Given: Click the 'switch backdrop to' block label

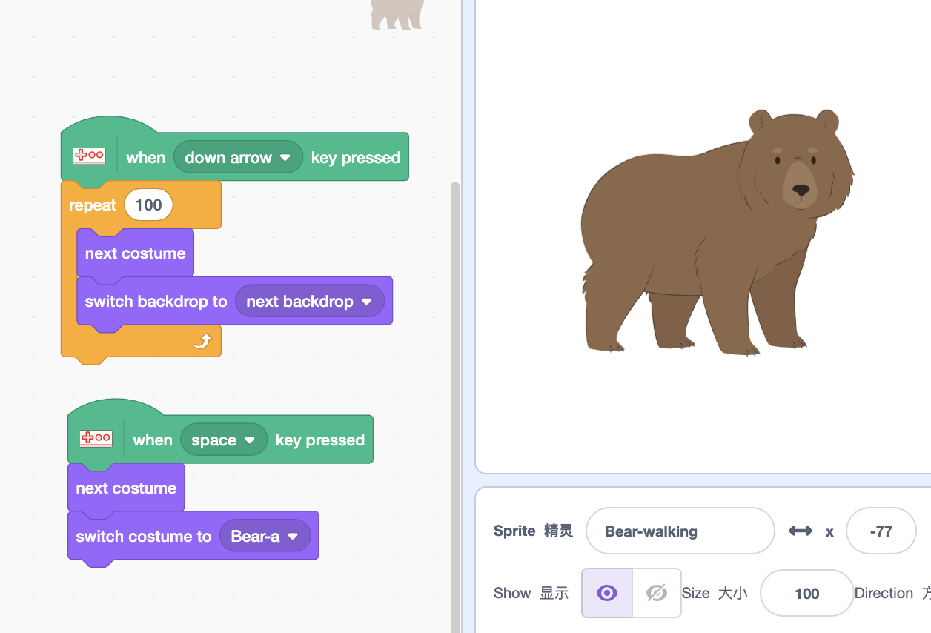Looking at the screenshot, I should [x=156, y=302].
